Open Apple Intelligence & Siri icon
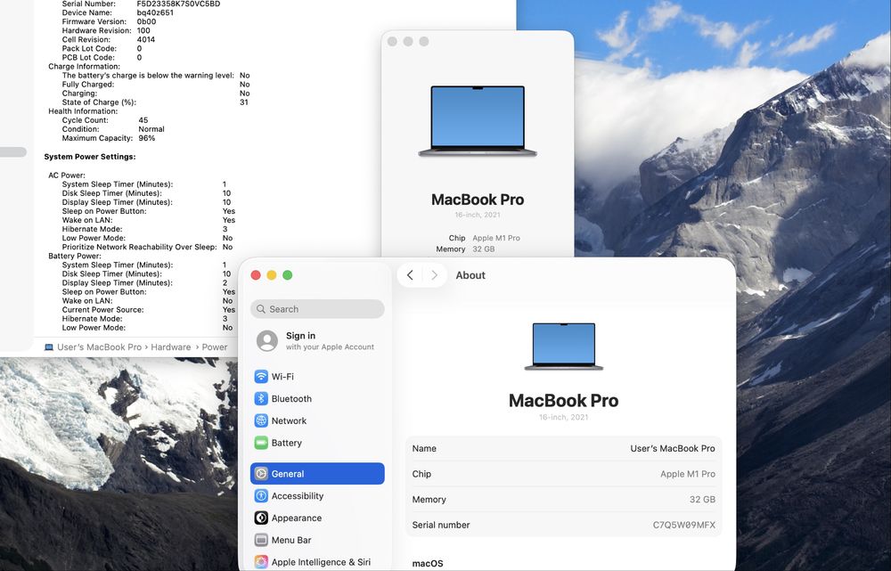The height and width of the screenshot is (571, 891). coord(261,562)
